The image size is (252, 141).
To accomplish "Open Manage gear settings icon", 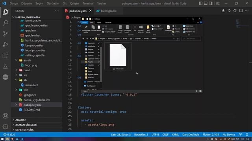I will tap(5, 127).
